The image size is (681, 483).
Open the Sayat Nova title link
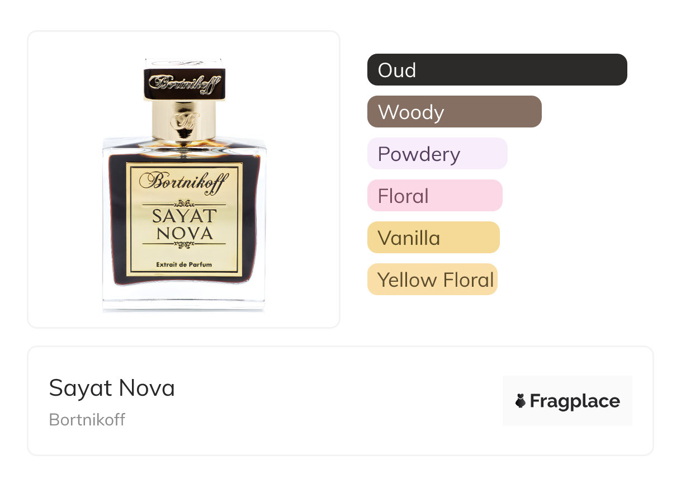(x=112, y=388)
